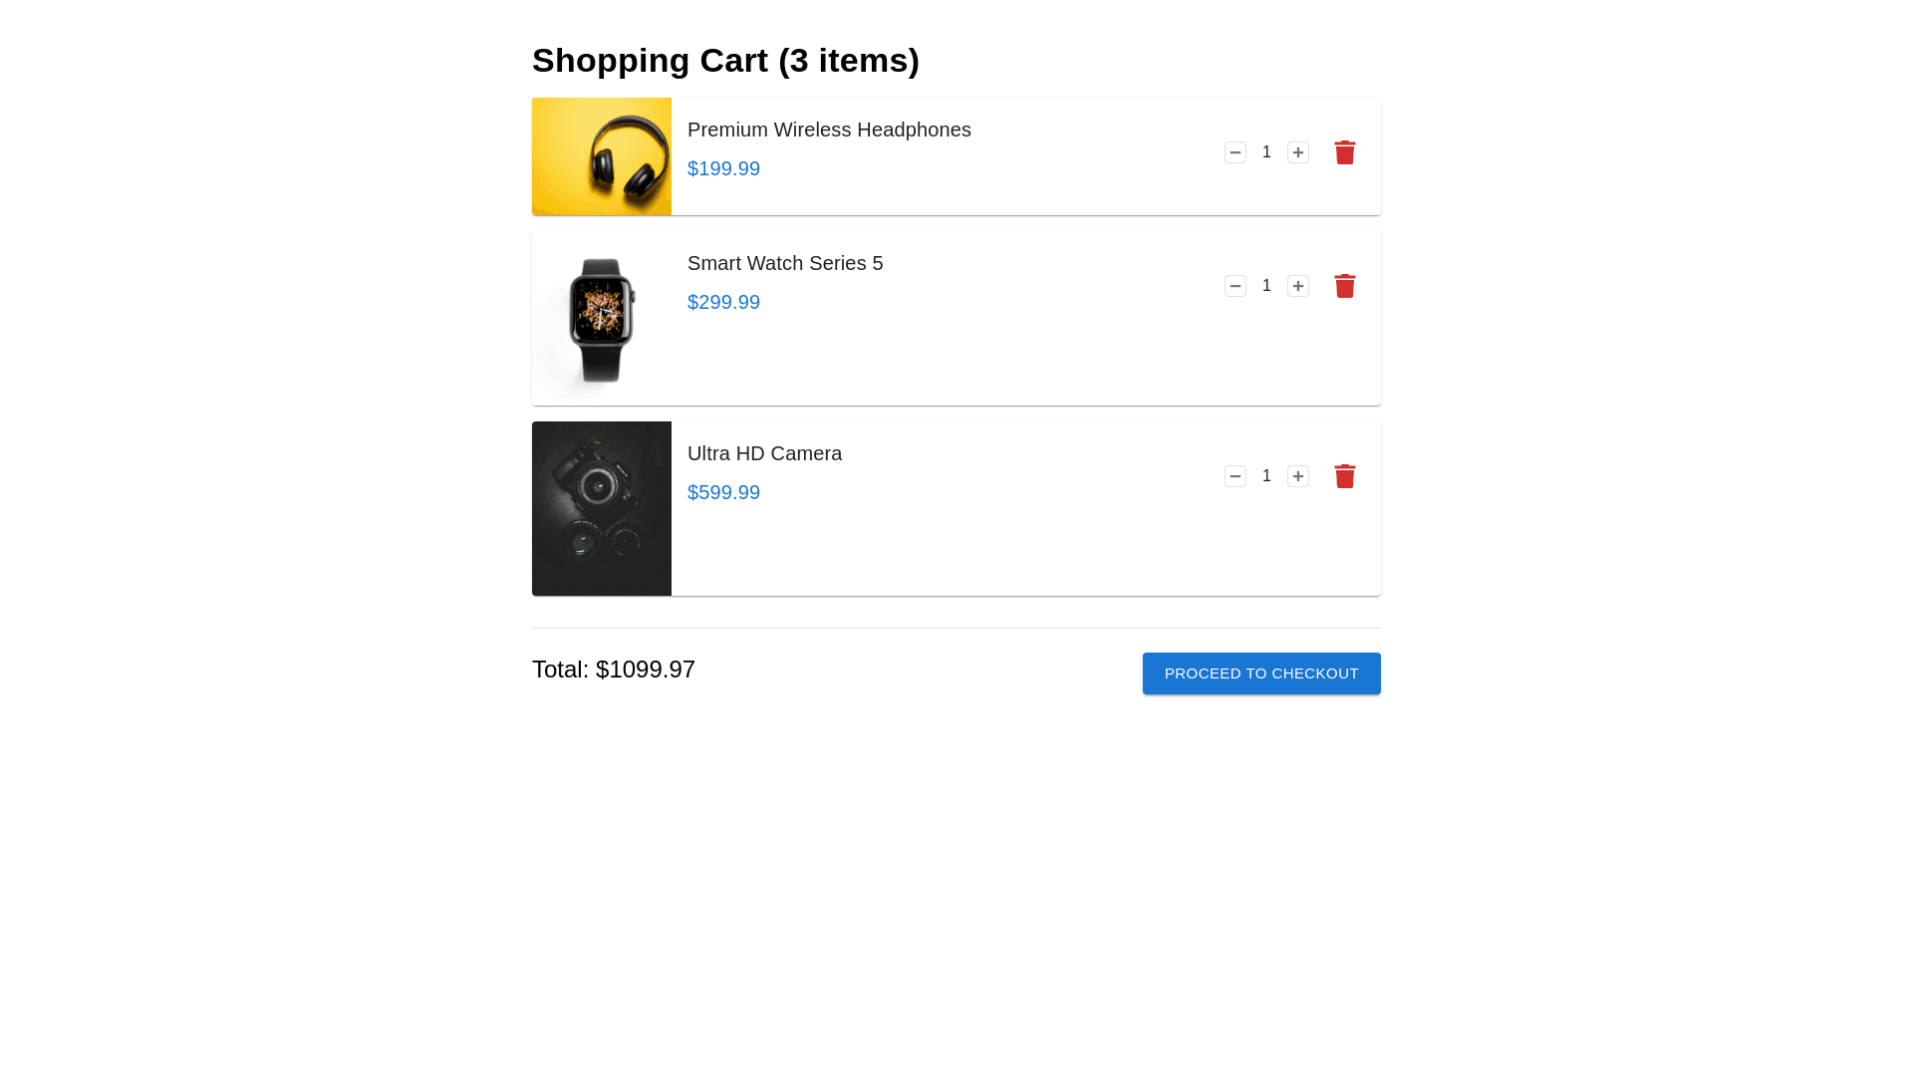Click the $299.99 smart watch price
The height and width of the screenshot is (1076, 1913).
point(723,302)
